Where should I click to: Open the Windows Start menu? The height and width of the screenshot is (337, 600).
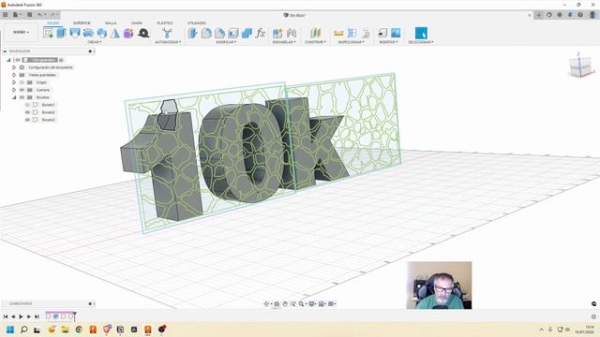pos(10,330)
